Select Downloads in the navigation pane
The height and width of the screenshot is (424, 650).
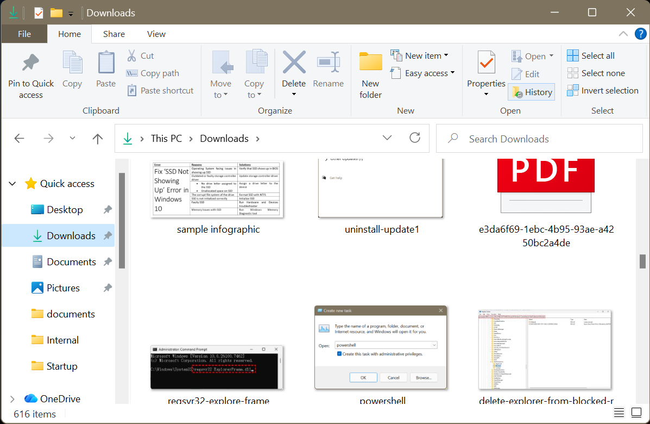pyautogui.click(x=59, y=236)
